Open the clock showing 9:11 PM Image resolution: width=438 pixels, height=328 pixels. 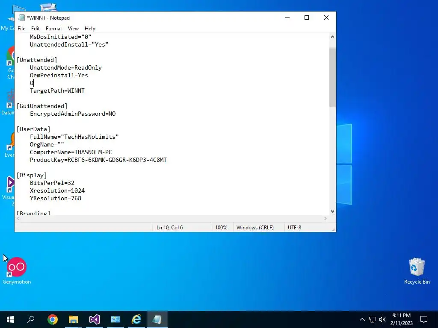click(401, 319)
